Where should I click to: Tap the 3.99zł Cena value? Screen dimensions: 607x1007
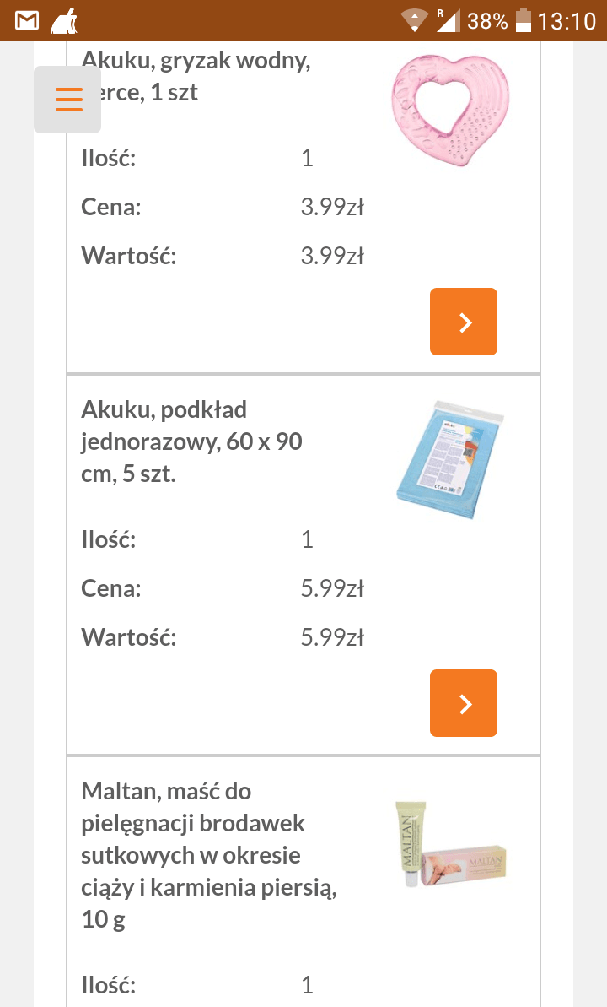332,207
